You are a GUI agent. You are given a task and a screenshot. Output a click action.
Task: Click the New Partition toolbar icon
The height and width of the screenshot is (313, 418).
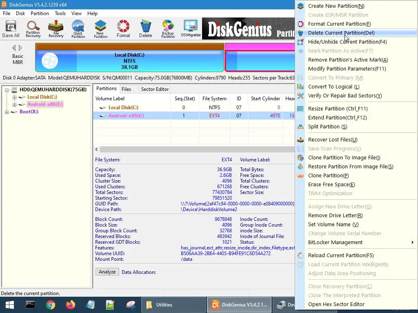tap(100, 29)
